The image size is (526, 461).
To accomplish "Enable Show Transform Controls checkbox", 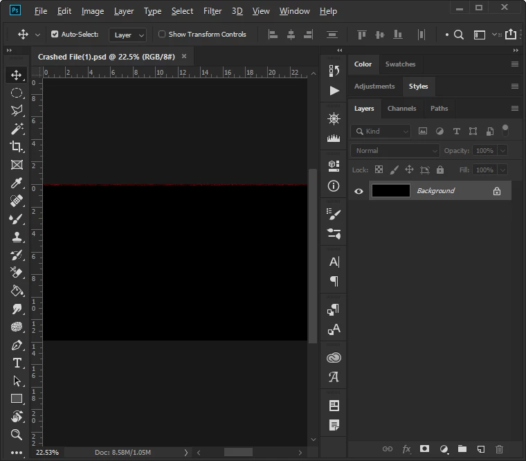I will (162, 34).
